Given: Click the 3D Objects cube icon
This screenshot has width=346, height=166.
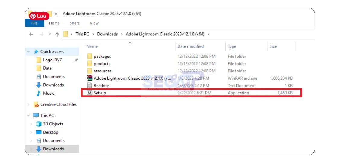Looking at the screenshot, I should point(39,124).
